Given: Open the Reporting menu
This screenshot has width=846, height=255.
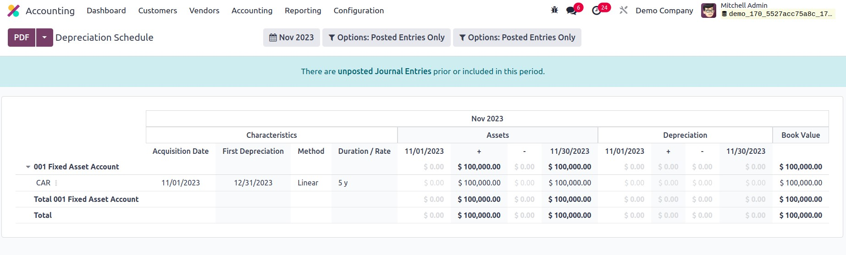Looking at the screenshot, I should tap(303, 11).
